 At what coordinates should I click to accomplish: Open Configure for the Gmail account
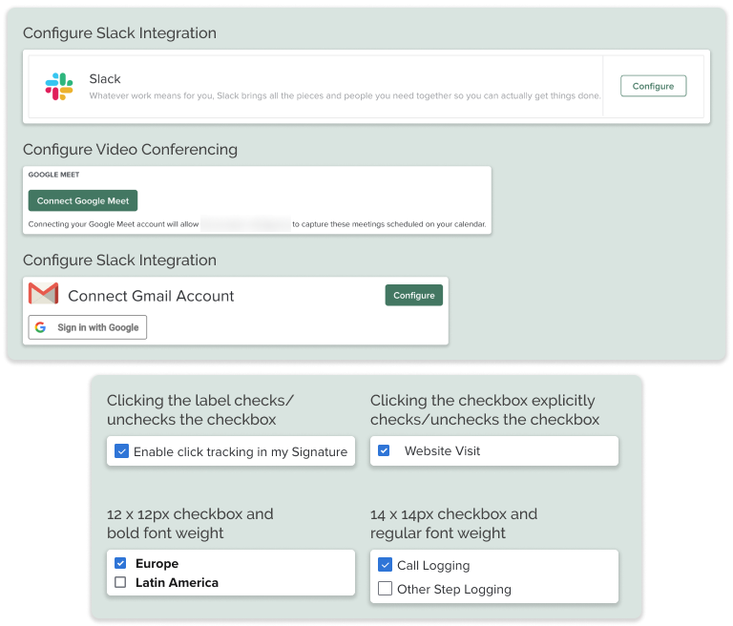413,296
